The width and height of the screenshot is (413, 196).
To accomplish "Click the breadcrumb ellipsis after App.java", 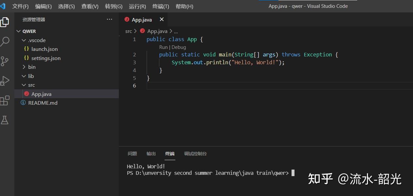I will pyautogui.click(x=176, y=31).
